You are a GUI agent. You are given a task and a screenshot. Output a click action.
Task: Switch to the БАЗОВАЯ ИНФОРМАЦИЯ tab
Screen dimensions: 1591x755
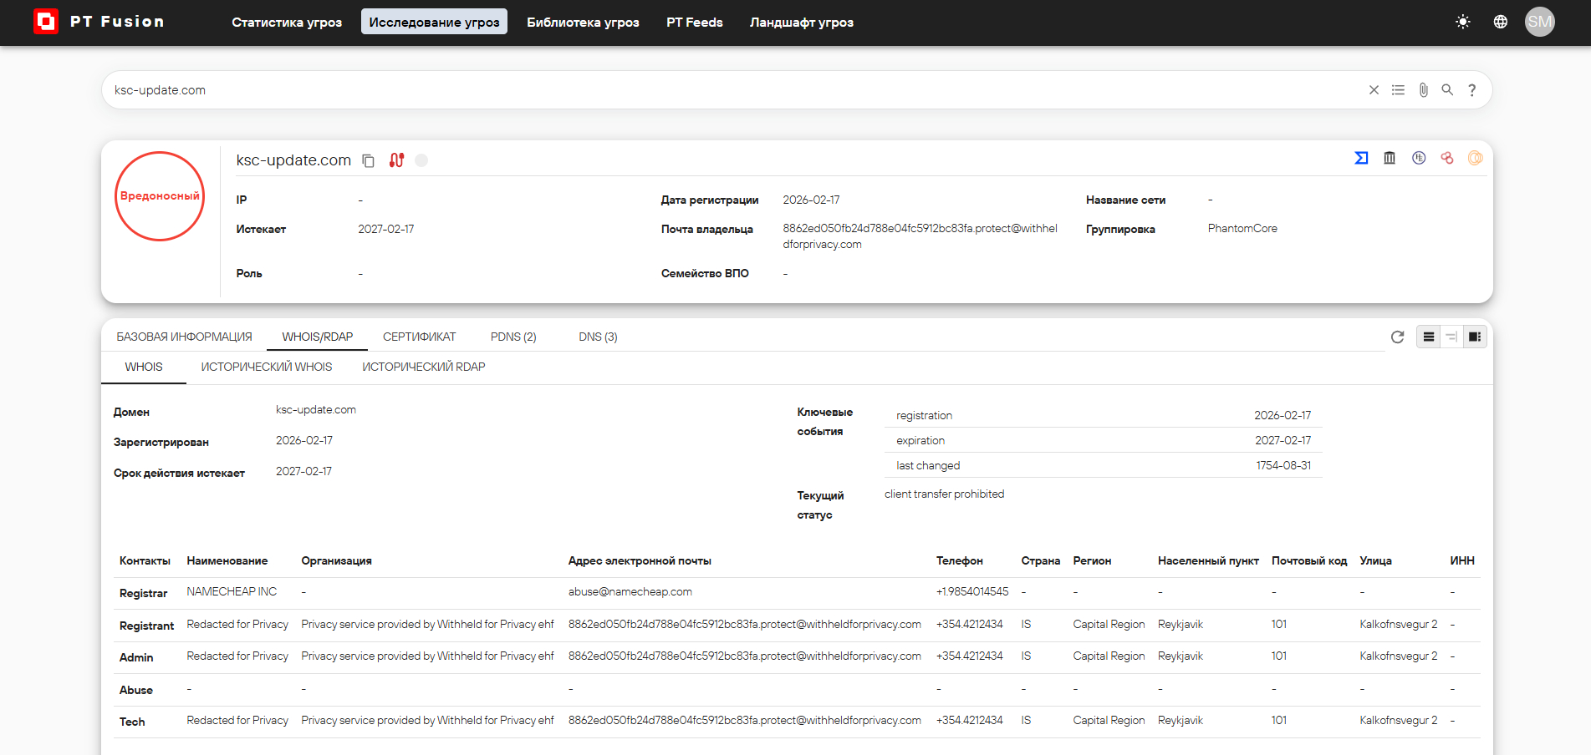pos(184,337)
